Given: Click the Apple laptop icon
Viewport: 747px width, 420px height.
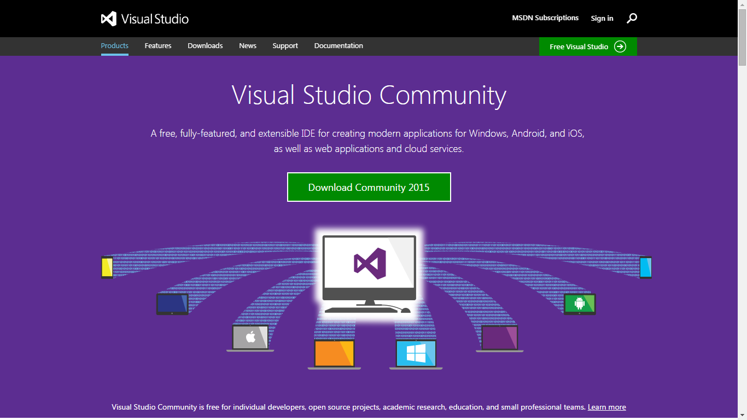Looking at the screenshot, I should 250,338.
